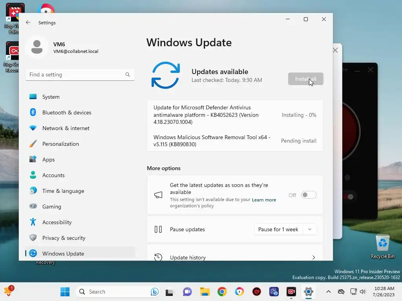Click the record button in the recorder window
The width and height of the screenshot is (402, 301).
(351, 132)
